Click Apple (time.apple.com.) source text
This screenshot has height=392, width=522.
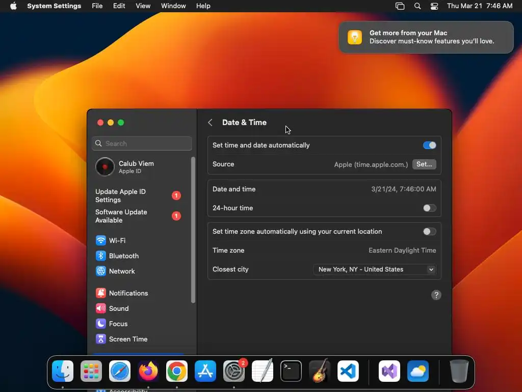[x=371, y=164]
